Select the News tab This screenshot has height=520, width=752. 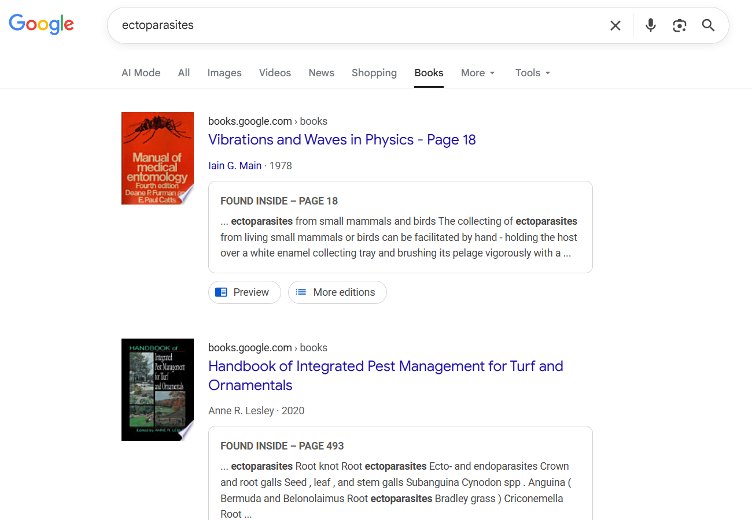click(x=321, y=73)
